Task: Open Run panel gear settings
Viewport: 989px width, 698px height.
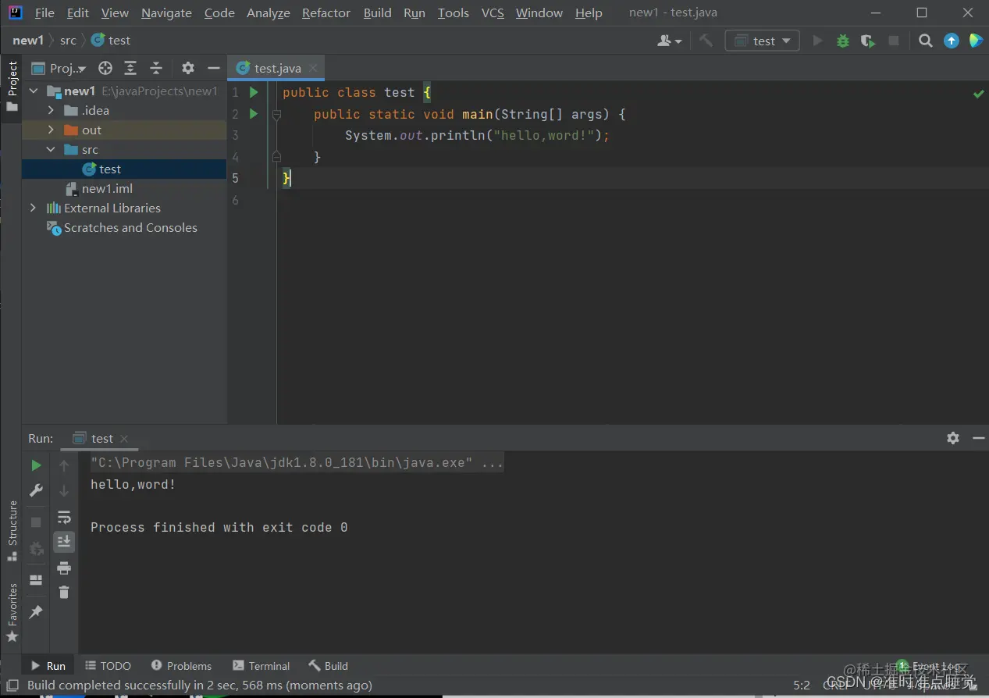Action: [953, 438]
